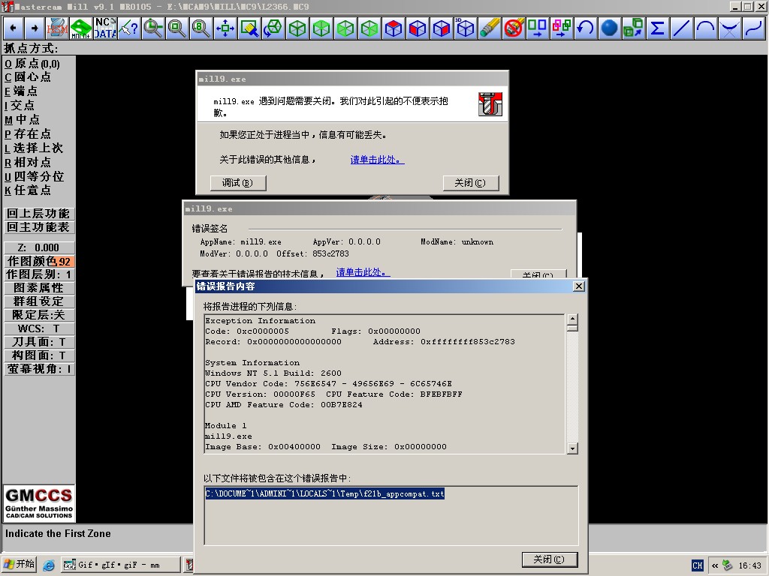Viewport: 769px width, 576px height.
Task: Select the spline curve tool icon
Action: click(x=754, y=28)
